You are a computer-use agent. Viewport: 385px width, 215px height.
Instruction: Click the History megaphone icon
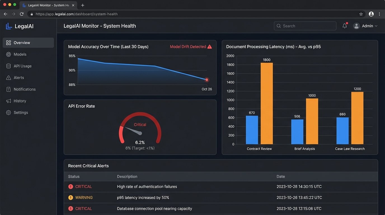pyautogui.click(x=9, y=101)
